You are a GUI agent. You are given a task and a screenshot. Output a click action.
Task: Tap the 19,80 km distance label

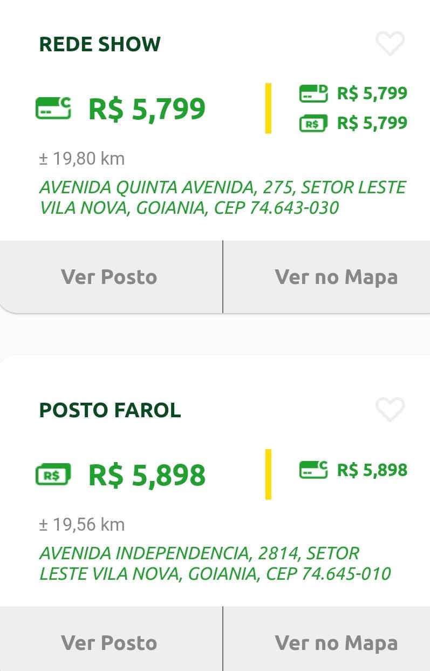pos(82,159)
